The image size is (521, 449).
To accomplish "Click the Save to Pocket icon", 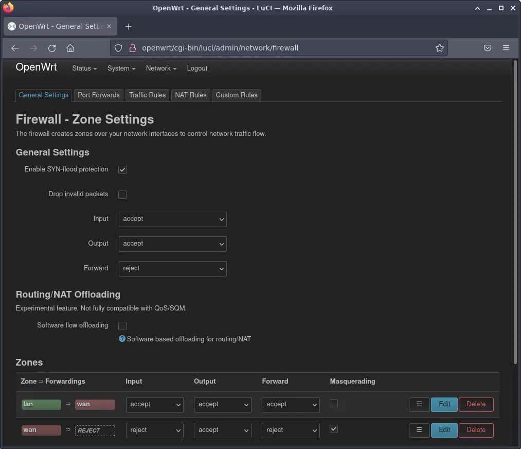I will pyautogui.click(x=488, y=48).
